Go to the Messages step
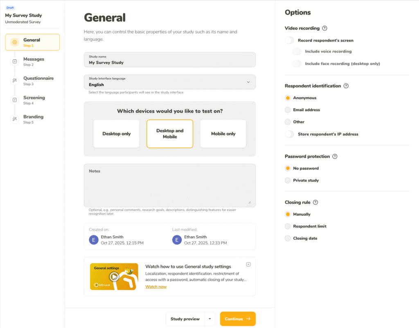 pyautogui.click(x=34, y=61)
